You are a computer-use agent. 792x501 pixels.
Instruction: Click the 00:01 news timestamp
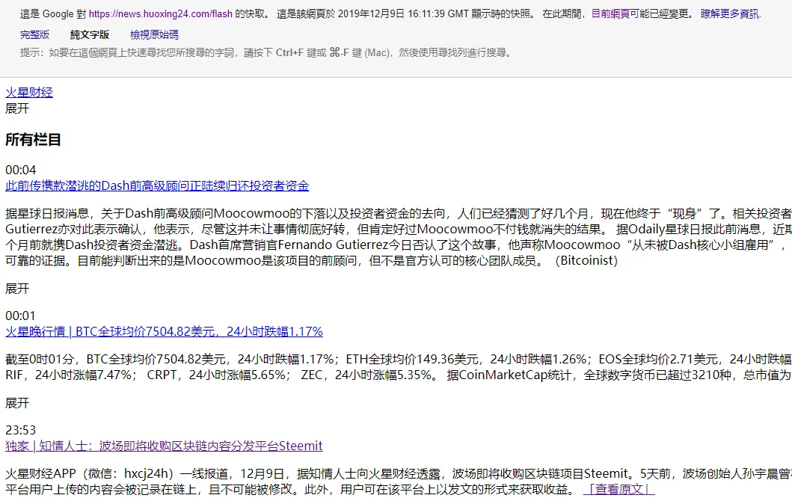(21, 316)
